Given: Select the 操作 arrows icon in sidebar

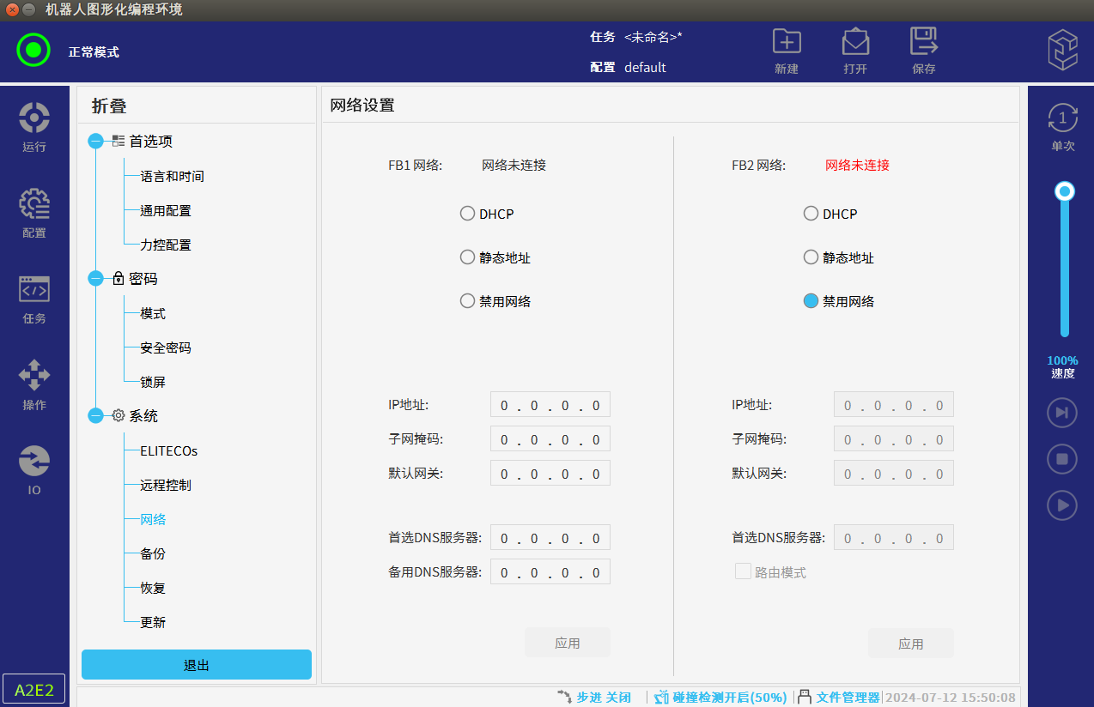Looking at the screenshot, I should point(34,376).
